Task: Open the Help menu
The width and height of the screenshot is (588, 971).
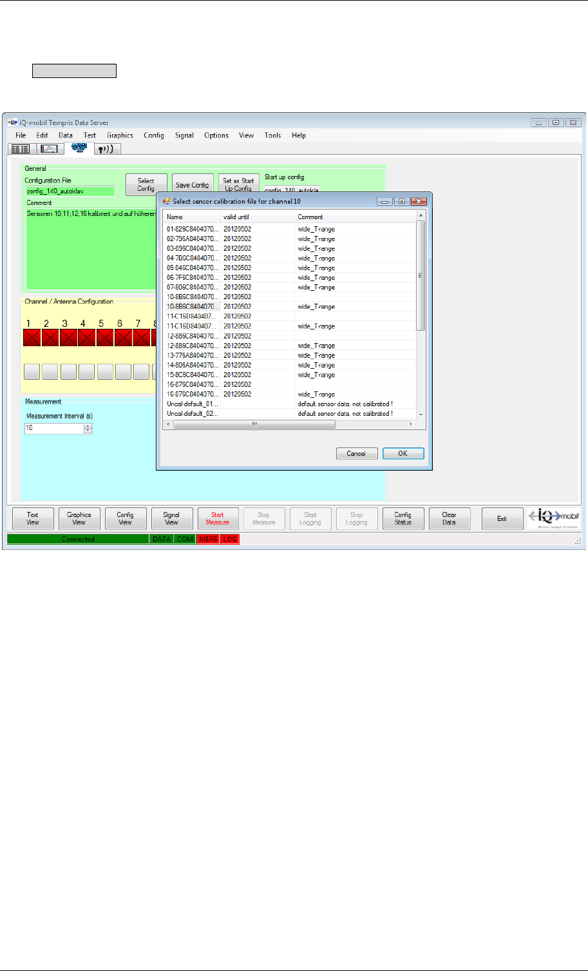Action: 299,135
